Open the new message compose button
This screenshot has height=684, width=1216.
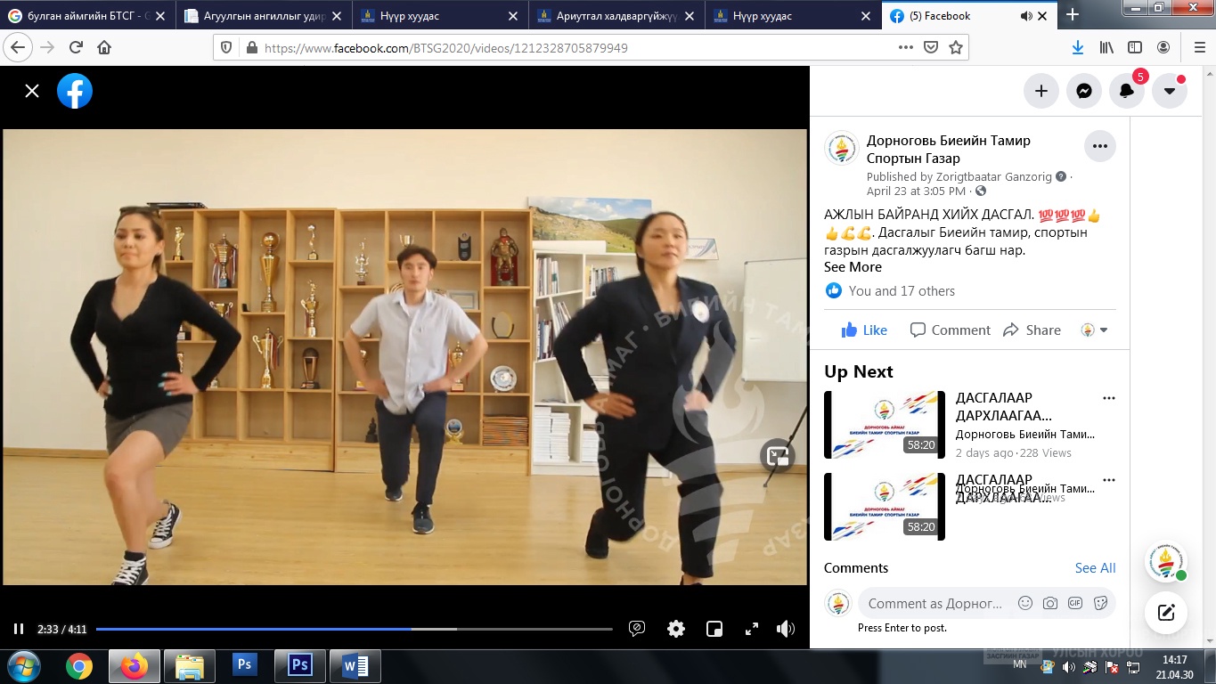point(1166,613)
